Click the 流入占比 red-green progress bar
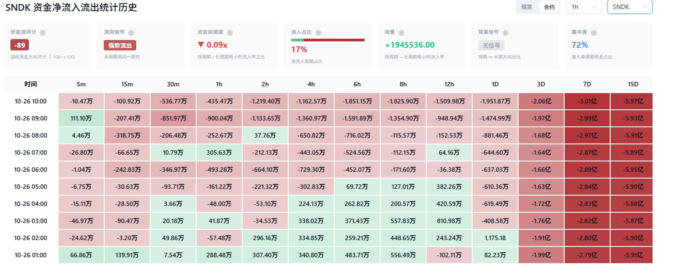Image resolution: width=690 pixels, height=264 pixels. click(x=328, y=40)
